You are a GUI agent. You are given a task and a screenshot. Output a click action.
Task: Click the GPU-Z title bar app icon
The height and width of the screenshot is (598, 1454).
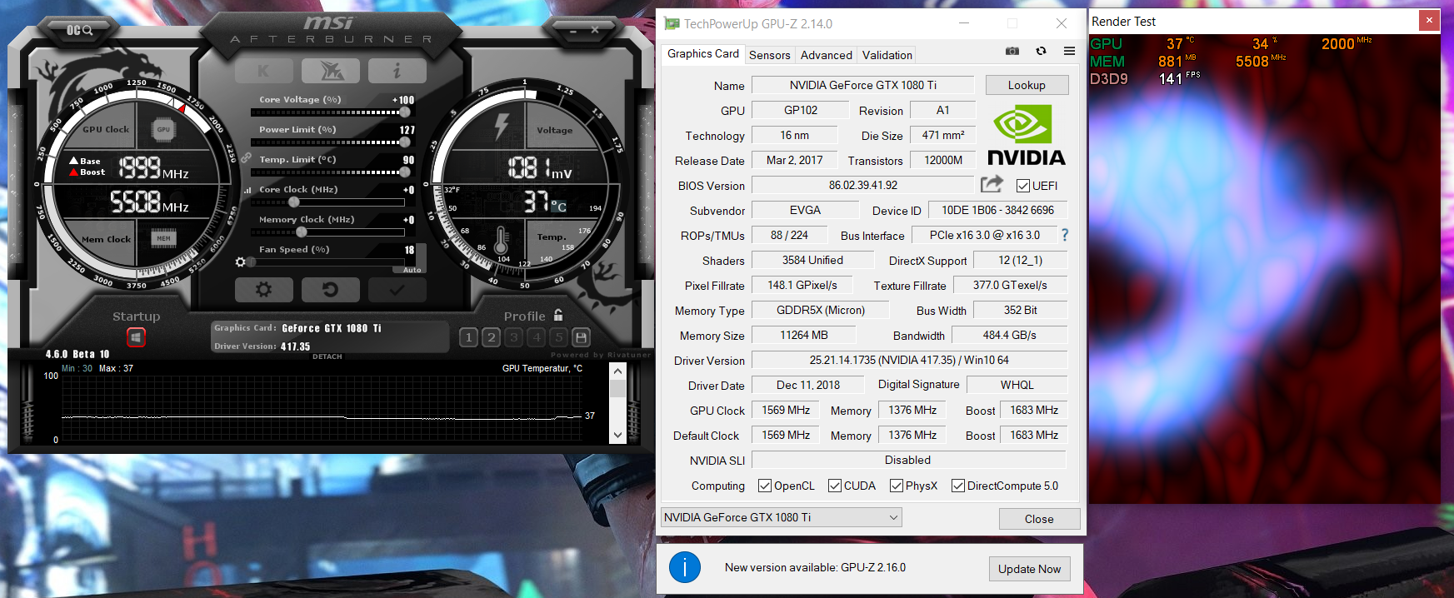coord(672,23)
